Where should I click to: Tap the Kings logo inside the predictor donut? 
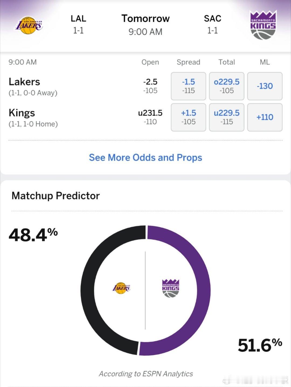170,288
